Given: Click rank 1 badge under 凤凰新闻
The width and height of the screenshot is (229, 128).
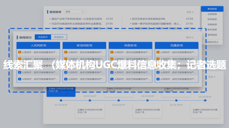Looking at the screenshot, I should tap(158, 52).
